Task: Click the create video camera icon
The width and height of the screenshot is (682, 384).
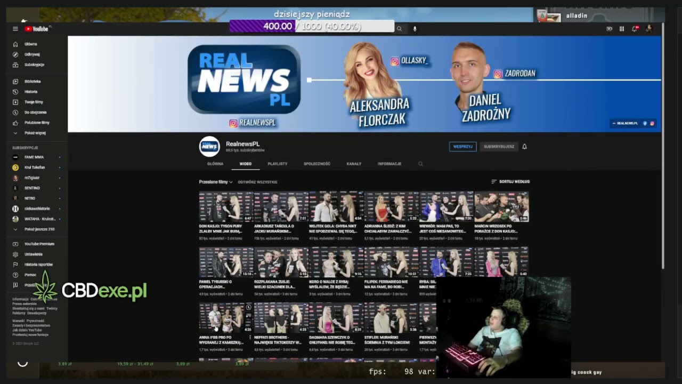Action: click(609, 29)
